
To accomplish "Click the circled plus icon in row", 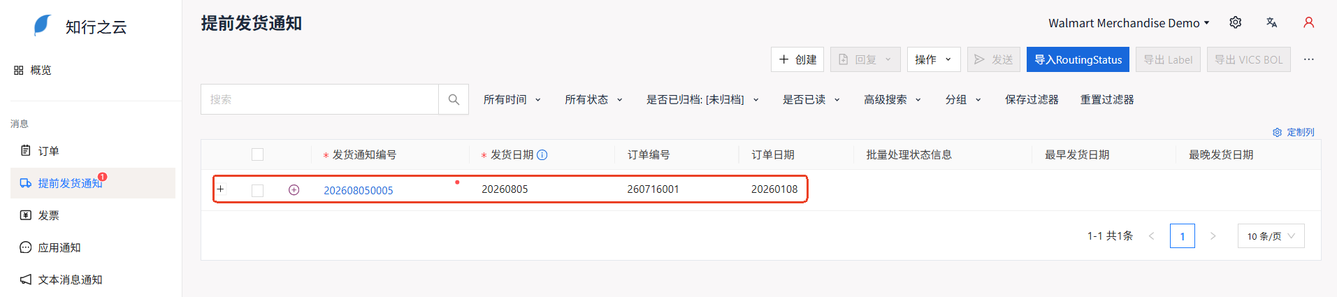I will [294, 190].
